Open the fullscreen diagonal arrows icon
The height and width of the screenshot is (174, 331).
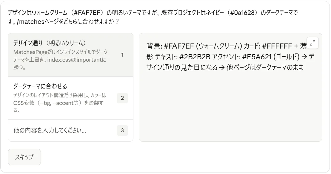coord(312,43)
